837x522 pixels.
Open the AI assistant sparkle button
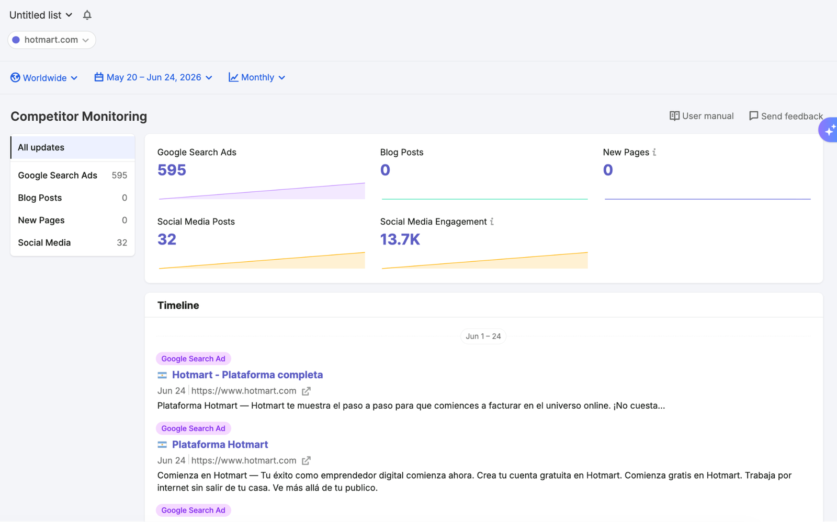(x=829, y=130)
